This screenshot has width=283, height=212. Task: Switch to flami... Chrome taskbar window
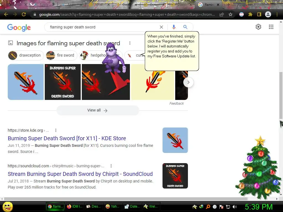pyautogui.click(x=55, y=206)
